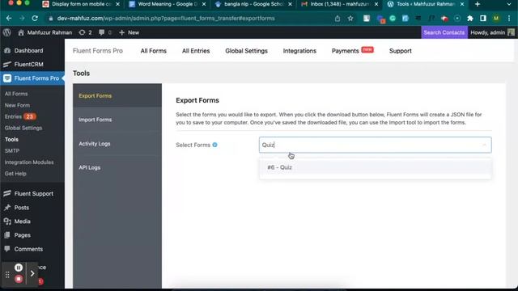Open Support top navigation

pyautogui.click(x=401, y=51)
